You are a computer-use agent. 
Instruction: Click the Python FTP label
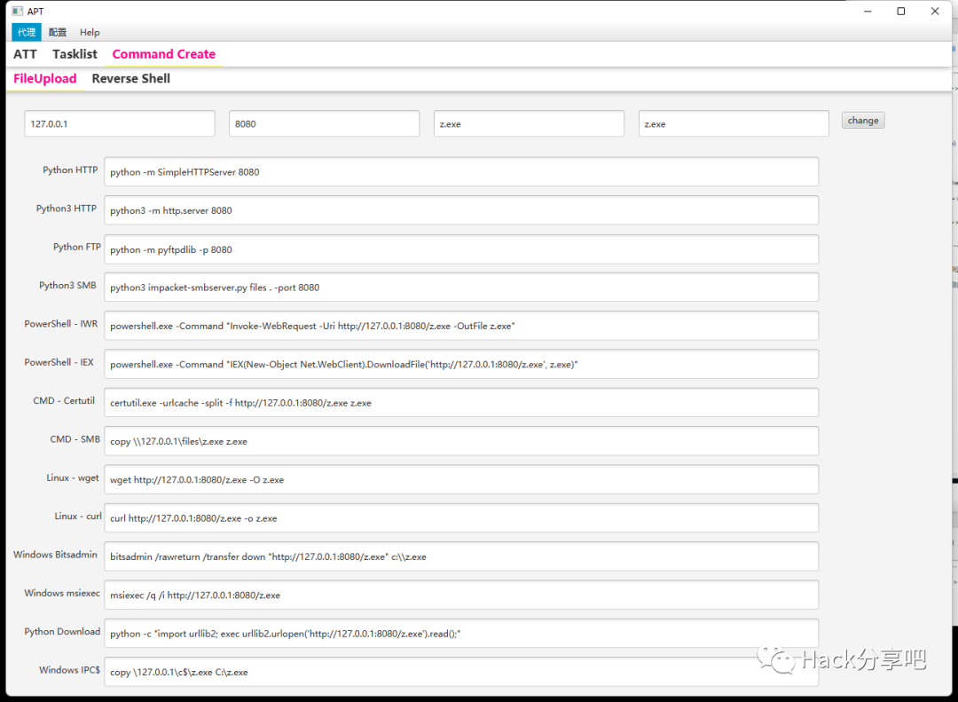coord(77,247)
